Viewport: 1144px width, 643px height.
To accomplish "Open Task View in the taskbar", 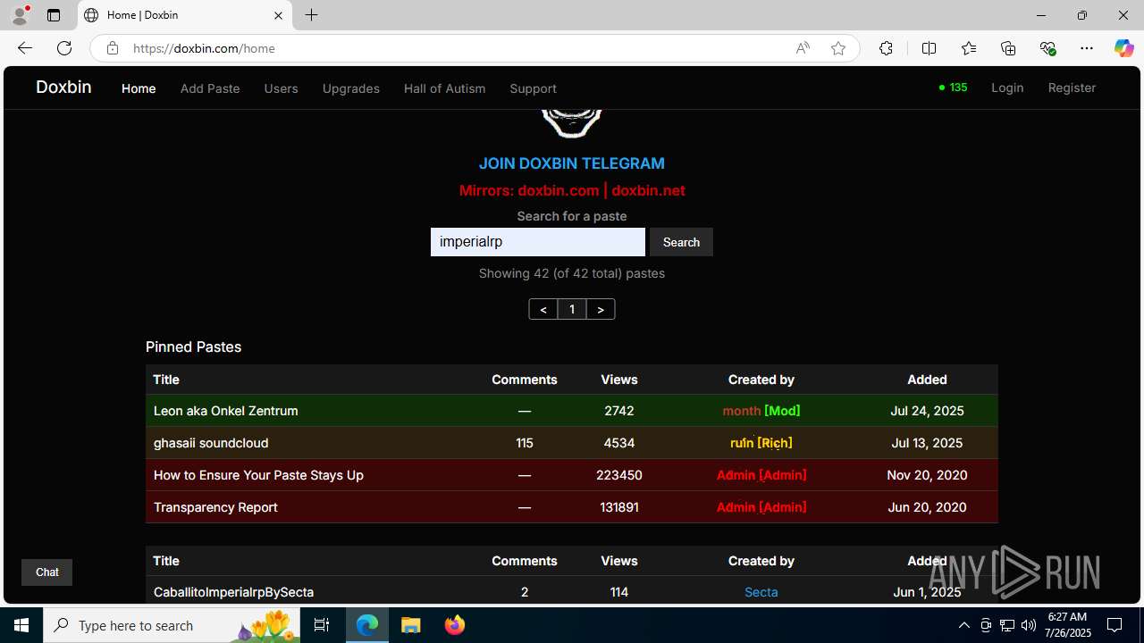I will tap(322, 625).
